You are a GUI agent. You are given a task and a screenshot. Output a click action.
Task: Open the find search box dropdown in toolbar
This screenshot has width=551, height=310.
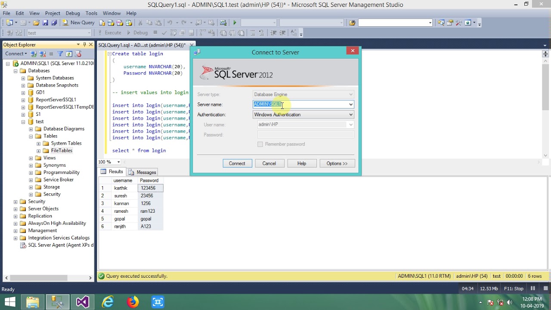(x=430, y=23)
